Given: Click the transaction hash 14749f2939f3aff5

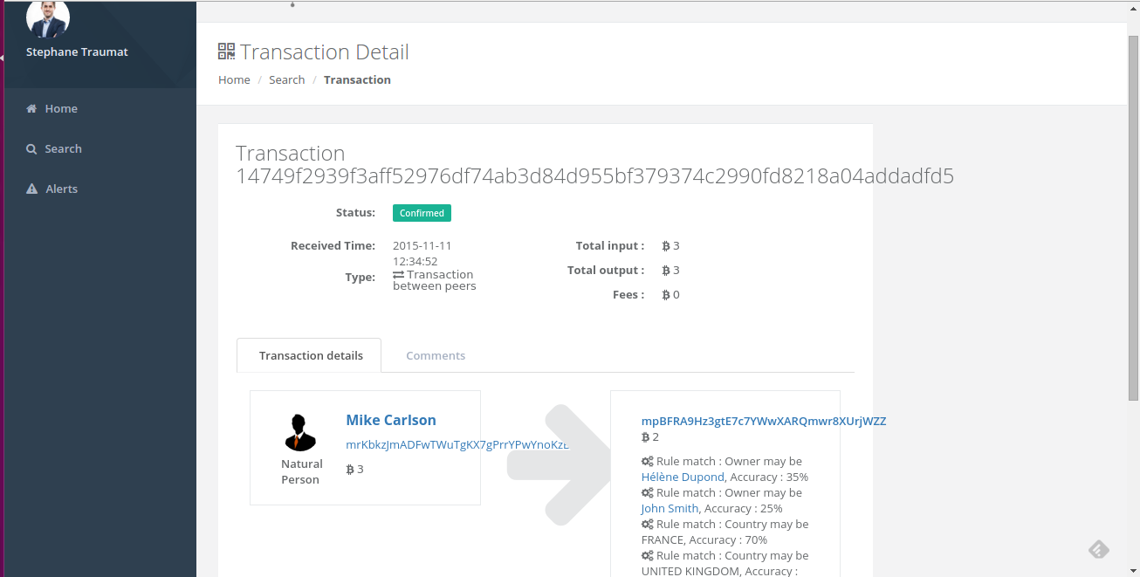Looking at the screenshot, I should coord(594,176).
